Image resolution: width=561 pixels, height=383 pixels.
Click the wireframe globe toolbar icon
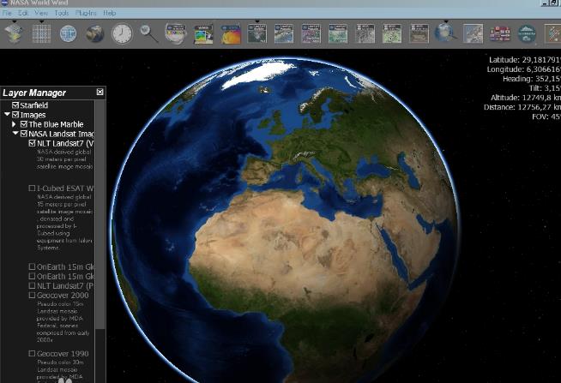click(x=68, y=33)
